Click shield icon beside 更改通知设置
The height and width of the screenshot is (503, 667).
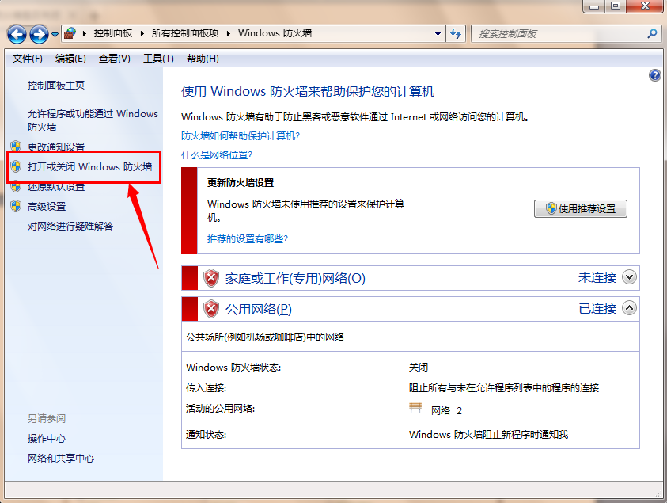tap(16, 146)
